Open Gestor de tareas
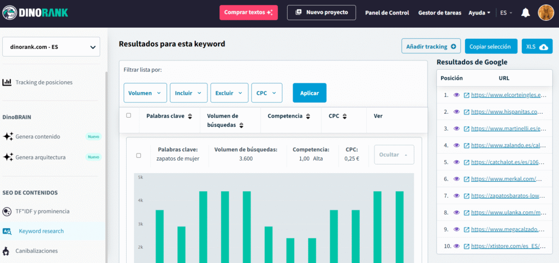559x263 pixels. coord(439,13)
